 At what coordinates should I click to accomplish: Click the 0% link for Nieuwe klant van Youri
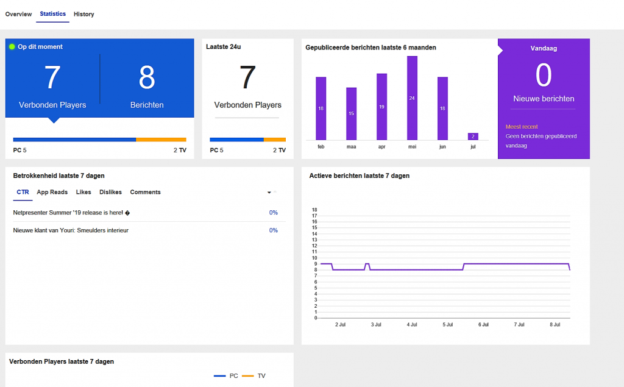(273, 230)
